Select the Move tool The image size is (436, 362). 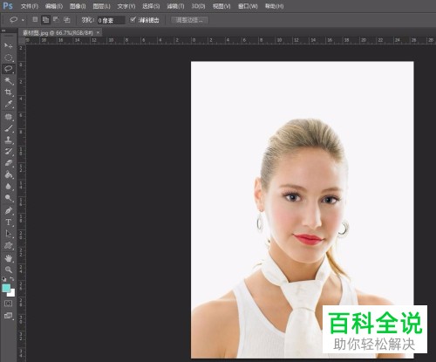pyautogui.click(x=9, y=46)
